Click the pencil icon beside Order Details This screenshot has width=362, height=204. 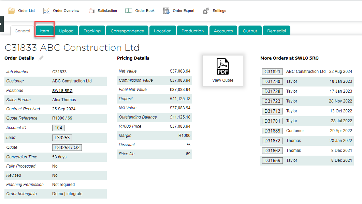41,58
